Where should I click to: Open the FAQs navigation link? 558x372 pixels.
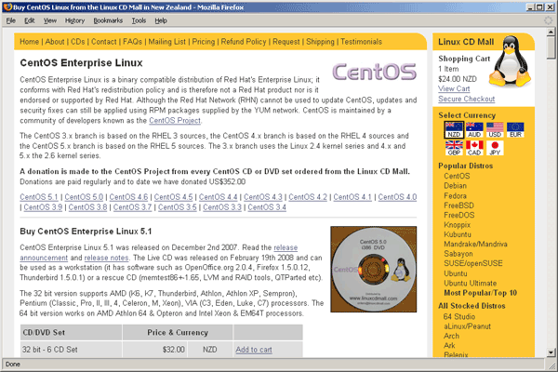[x=132, y=42]
